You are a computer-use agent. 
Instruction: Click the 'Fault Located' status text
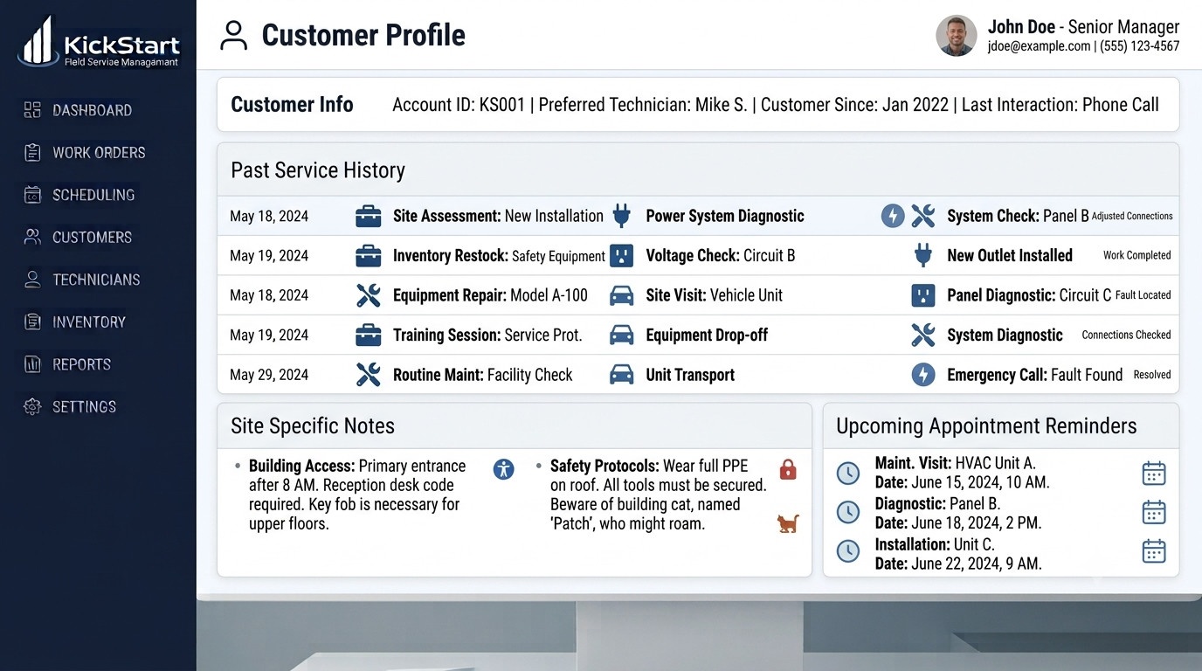pyautogui.click(x=1143, y=295)
